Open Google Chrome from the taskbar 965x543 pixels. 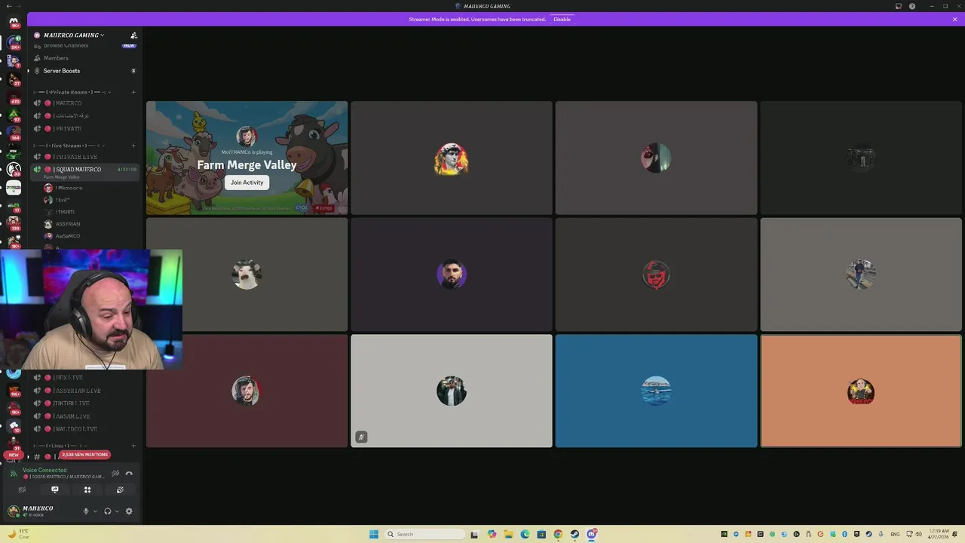pos(558,534)
